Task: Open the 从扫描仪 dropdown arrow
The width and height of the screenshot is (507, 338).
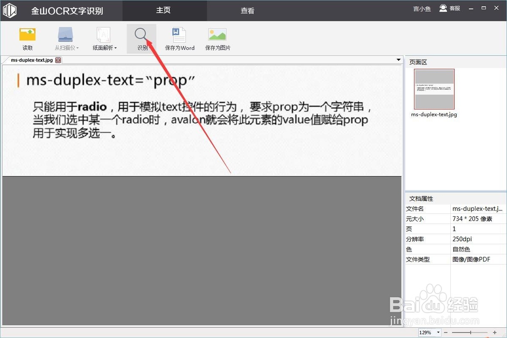Action: point(79,48)
